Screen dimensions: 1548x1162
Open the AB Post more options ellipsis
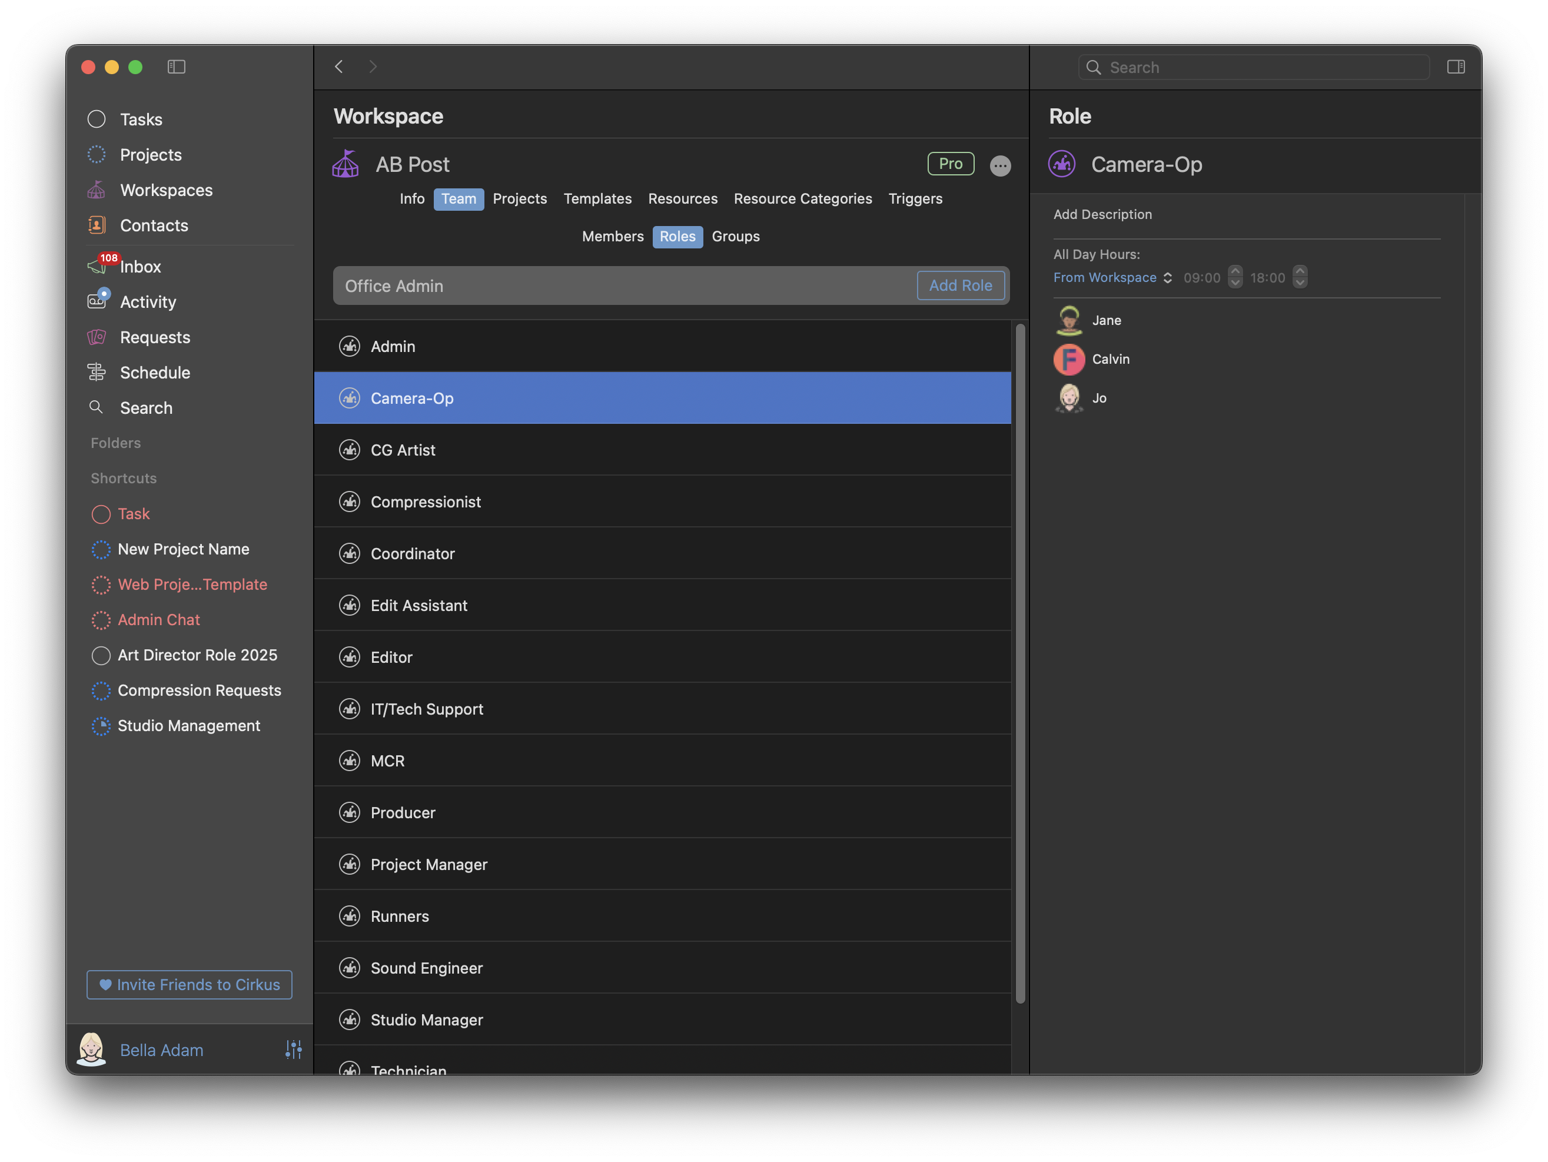coord(1000,166)
